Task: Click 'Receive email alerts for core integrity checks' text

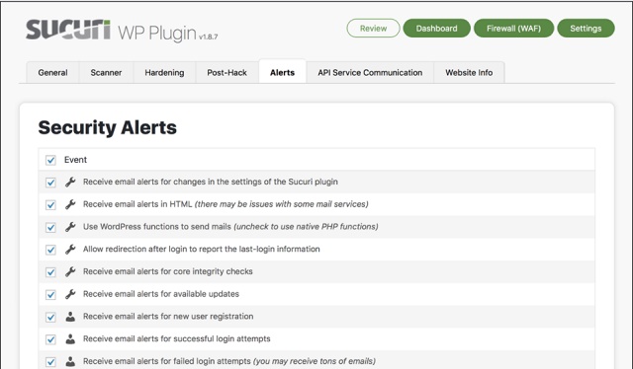Action: [168, 271]
